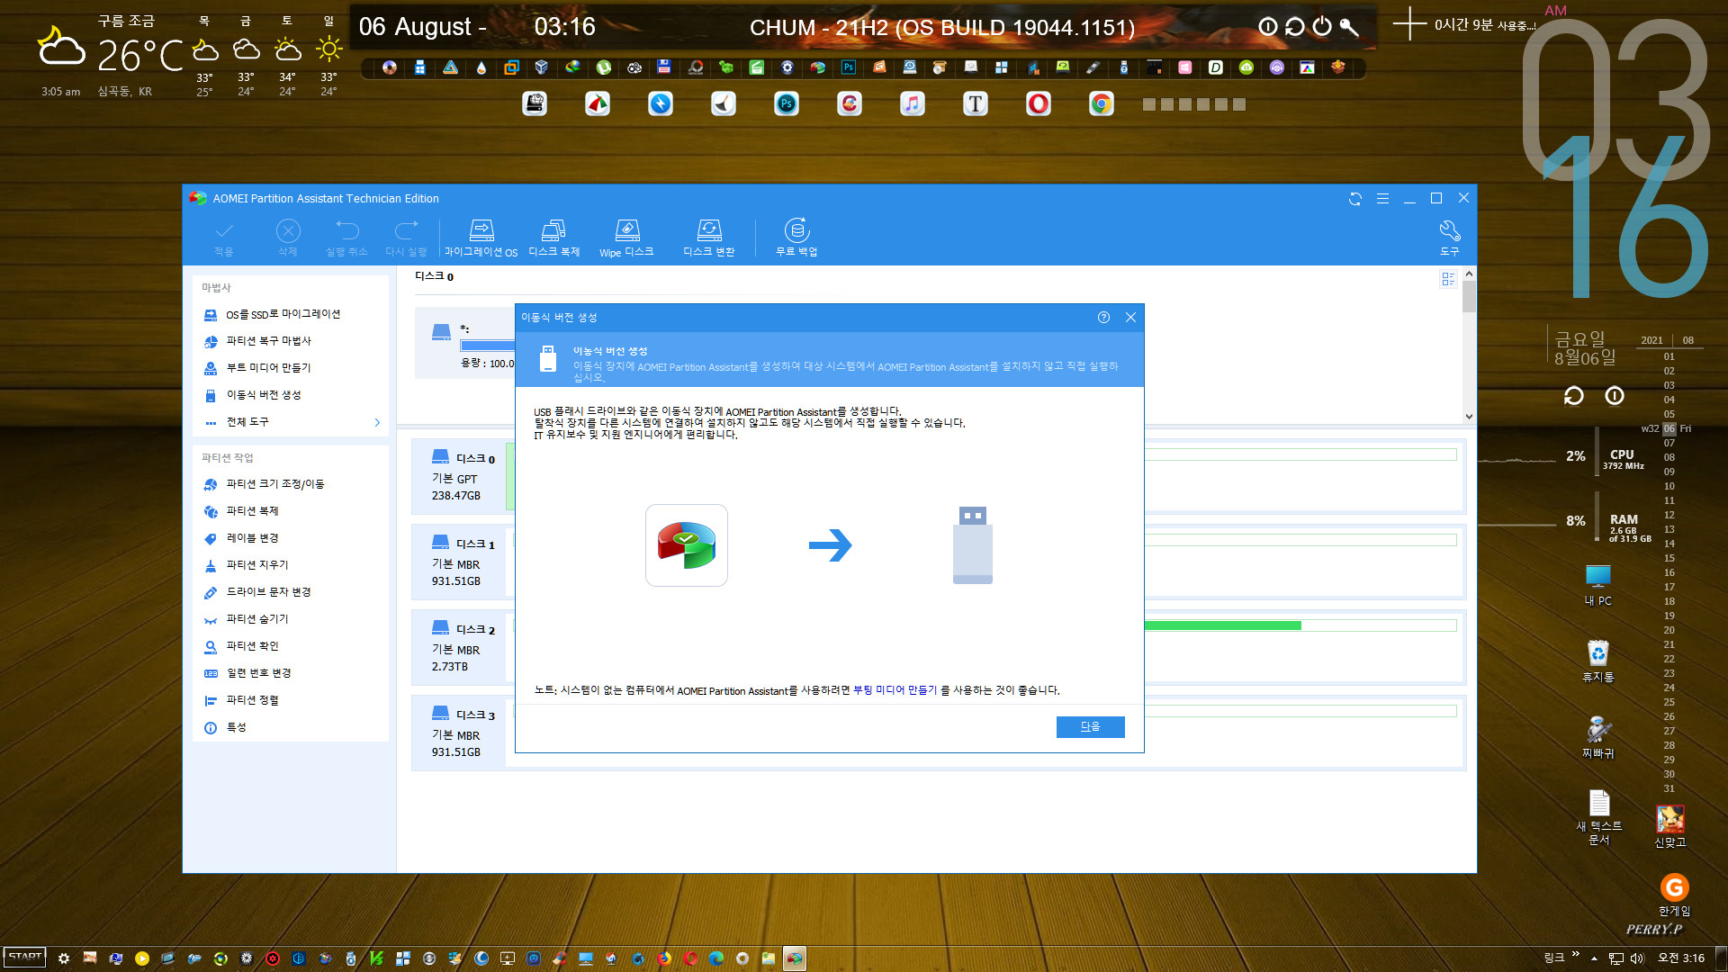Follow the 부팅 미디어 만들기 link
Screen dimensions: 1728x972
895,690
